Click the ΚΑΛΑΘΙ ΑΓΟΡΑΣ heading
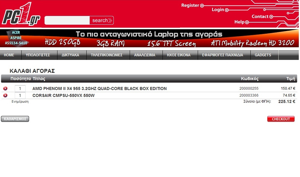The width and height of the screenshot is (300, 177). coord(32,71)
